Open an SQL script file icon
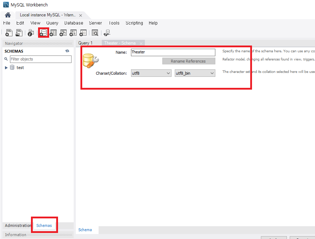Viewport: 315px width, 239px height. click(x=19, y=33)
